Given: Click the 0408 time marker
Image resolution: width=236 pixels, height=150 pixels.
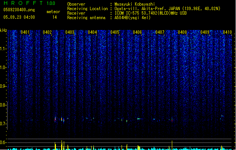Looking at the screenshot, I should pos(182,32).
